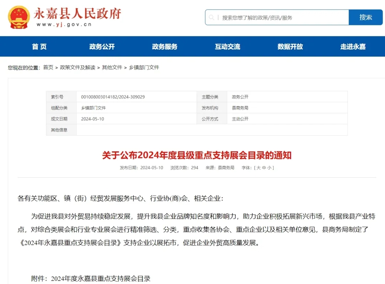
Task: Open the 政务公开 navigation menu
Action: 102,47
